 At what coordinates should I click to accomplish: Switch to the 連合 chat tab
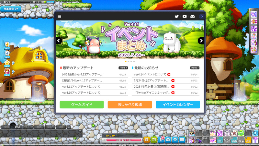pos(61,127)
